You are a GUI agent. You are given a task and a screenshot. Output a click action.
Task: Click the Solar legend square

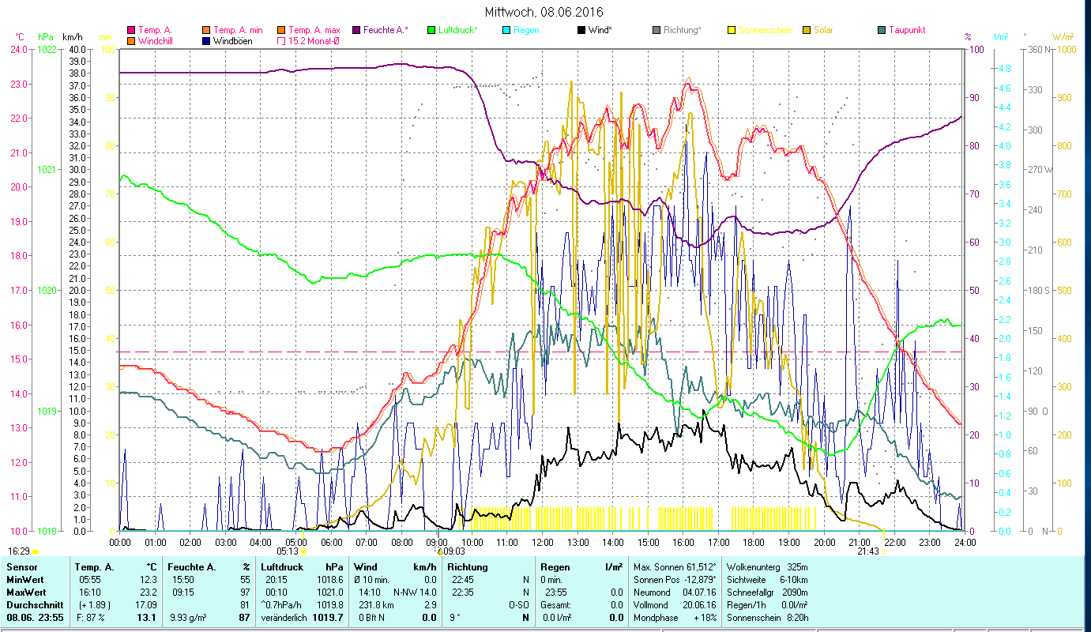point(806,30)
